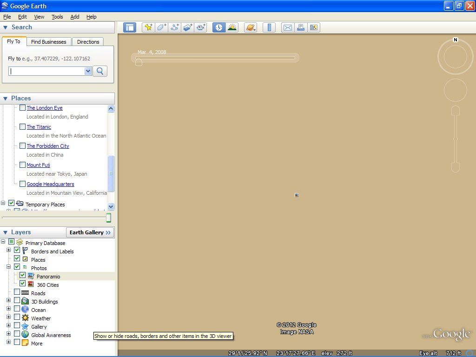This screenshot has width=476, height=357.
Task: Uncheck Temporary Places checkbox
Action: pyautogui.click(x=12, y=203)
